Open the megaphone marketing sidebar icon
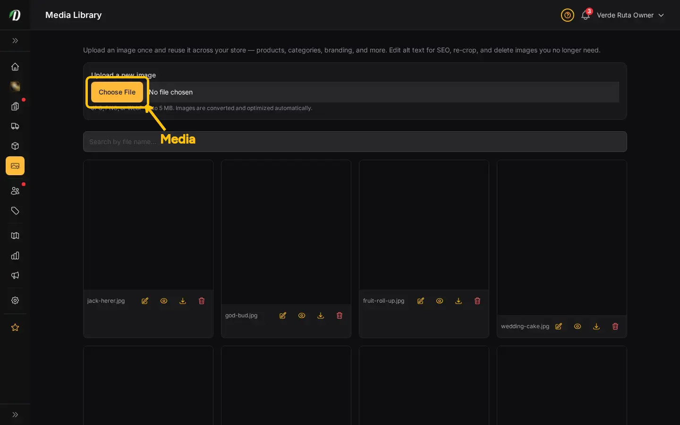The image size is (680, 425). click(15, 275)
